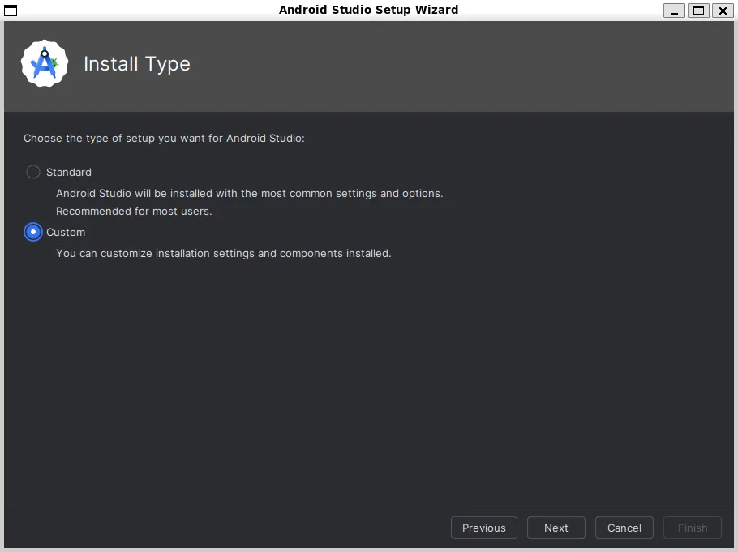The width and height of the screenshot is (738, 552).
Task: Click the "Recommended for most users." text
Action: pyautogui.click(x=134, y=212)
